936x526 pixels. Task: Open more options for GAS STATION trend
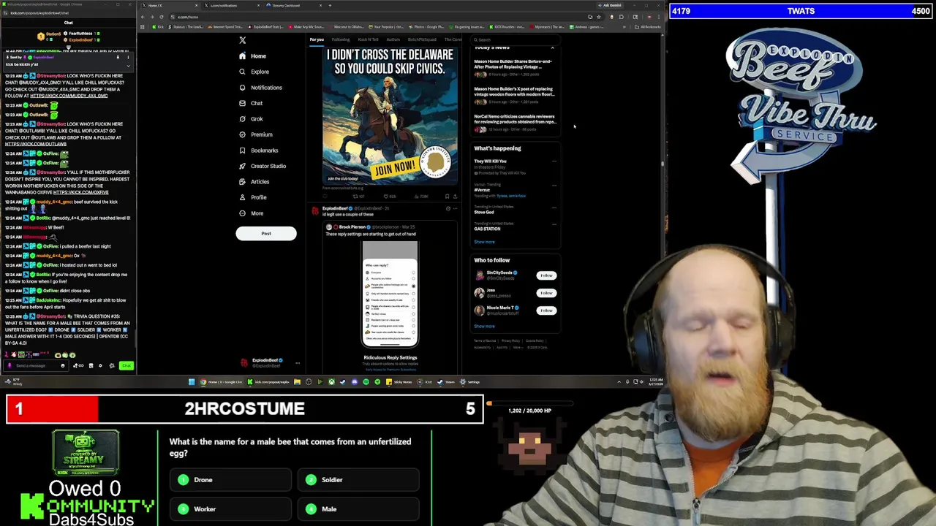pyautogui.click(x=554, y=224)
